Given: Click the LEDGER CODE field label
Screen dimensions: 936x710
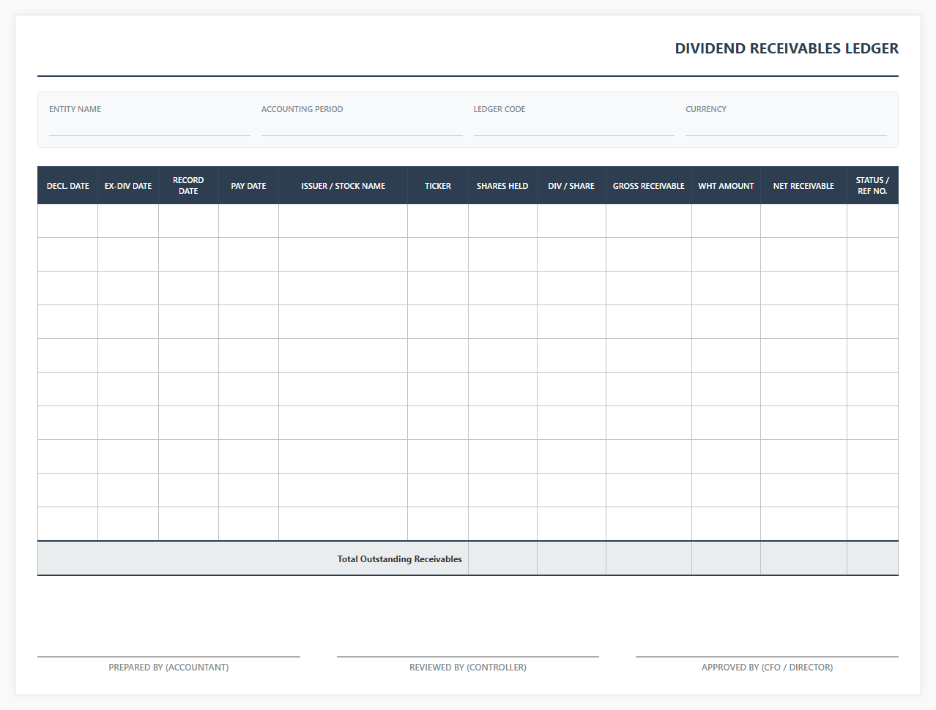Looking at the screenshot, I should pyautogui.click(x=499, y=109).
